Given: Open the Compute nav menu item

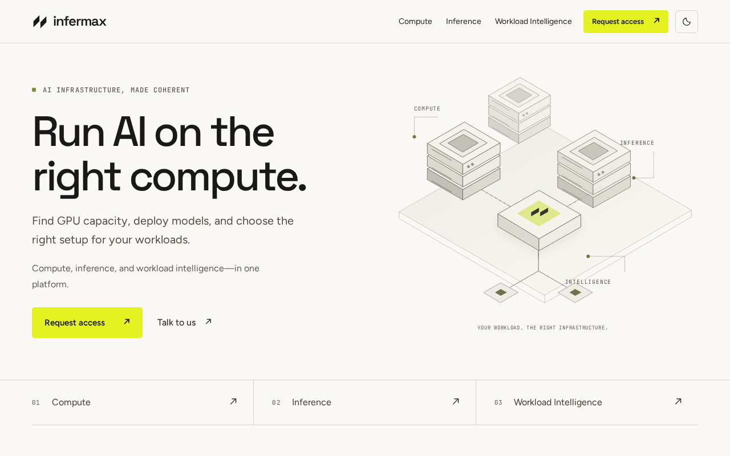Looking at the screenshot, I should click(x=415, y=22).
